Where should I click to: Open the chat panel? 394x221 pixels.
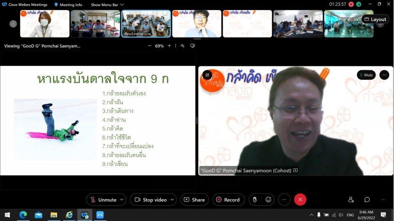[367, 200]
